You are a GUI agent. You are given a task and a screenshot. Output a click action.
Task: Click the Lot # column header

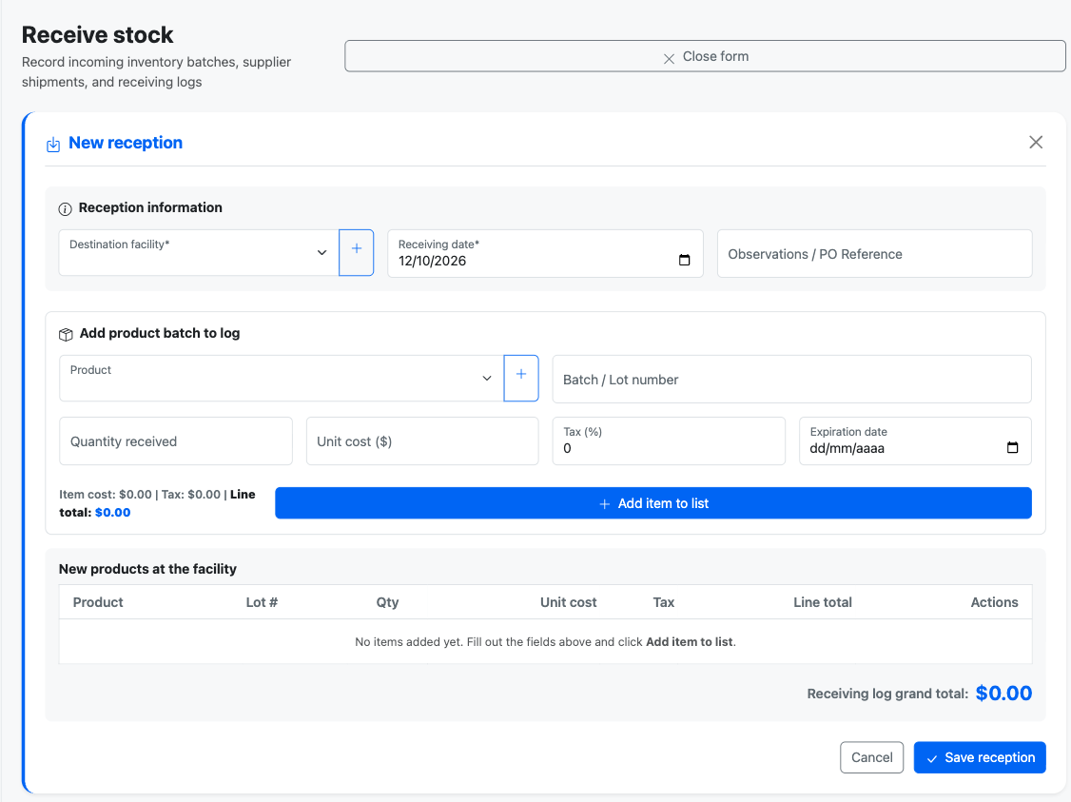(262, 602)
